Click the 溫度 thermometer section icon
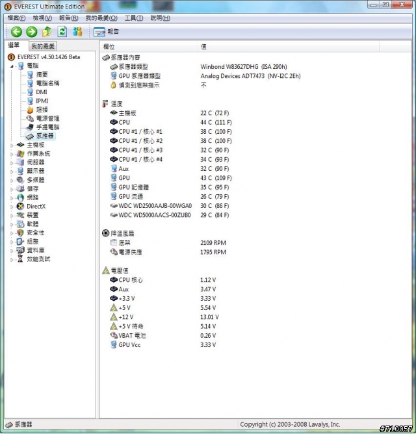This screenshot has height=434, width=416. pos(105,104)
